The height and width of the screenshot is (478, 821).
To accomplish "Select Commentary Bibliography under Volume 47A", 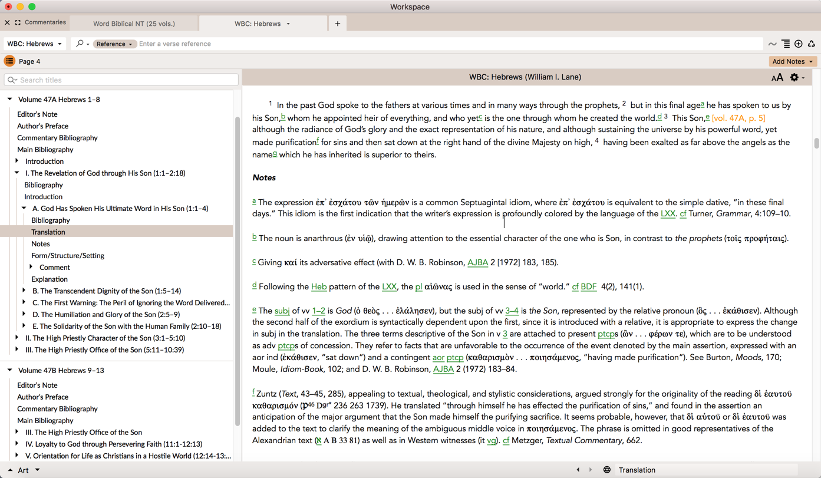I will 57,138.
